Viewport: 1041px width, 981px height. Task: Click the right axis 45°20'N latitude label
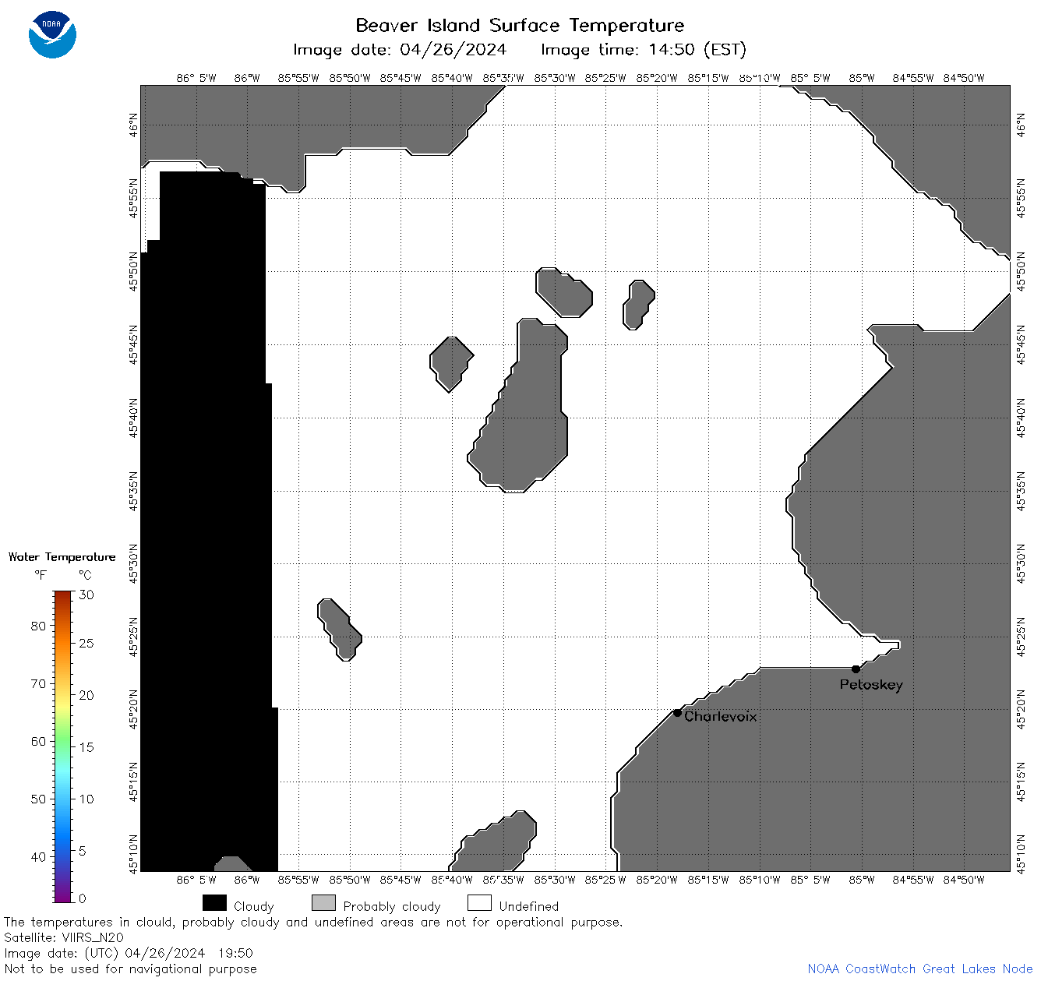[x=1022, y=709]
